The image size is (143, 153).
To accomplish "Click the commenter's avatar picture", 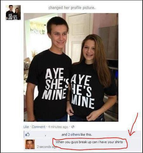I will coord(30,144).
